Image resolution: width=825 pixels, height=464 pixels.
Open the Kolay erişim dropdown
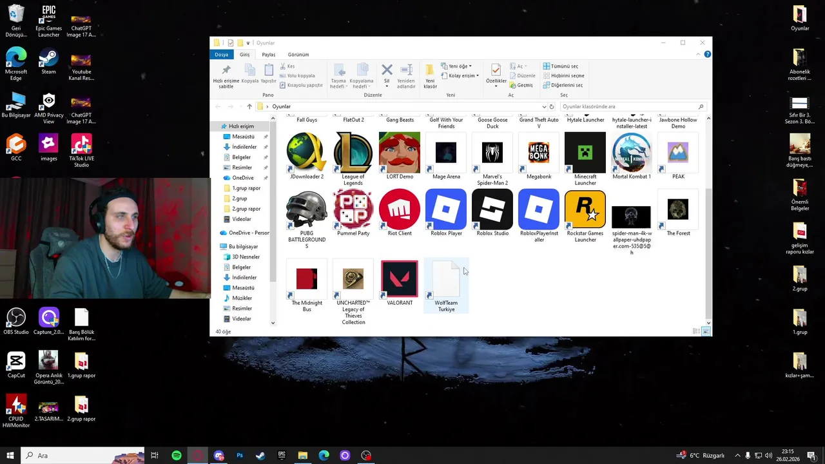click(460, 76)
